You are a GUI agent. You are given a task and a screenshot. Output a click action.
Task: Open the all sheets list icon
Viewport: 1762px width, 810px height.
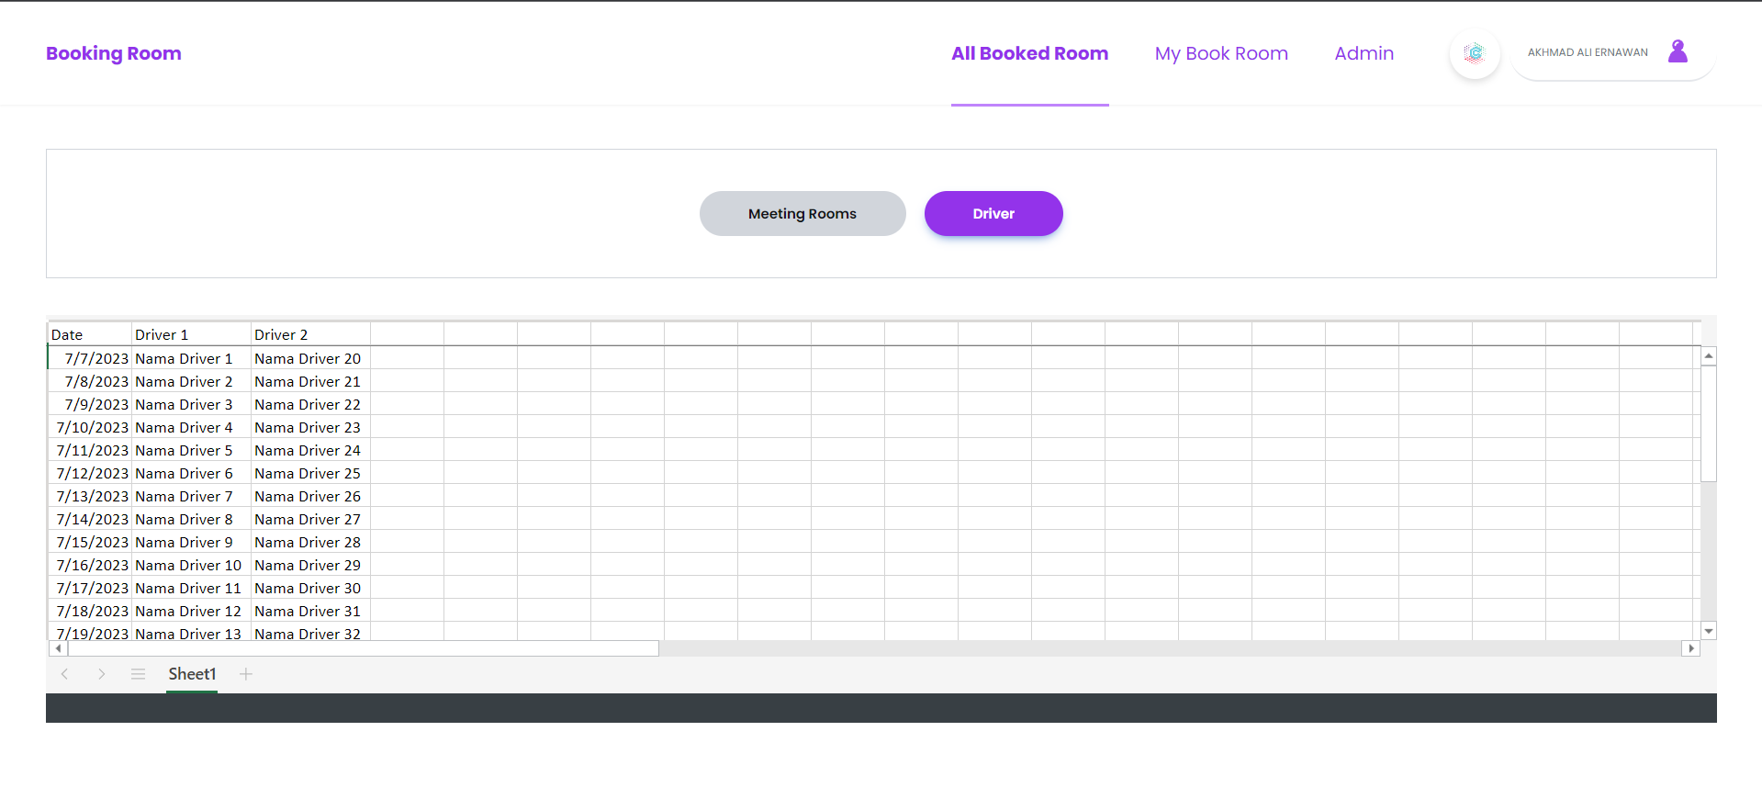[x=138, y=674]
